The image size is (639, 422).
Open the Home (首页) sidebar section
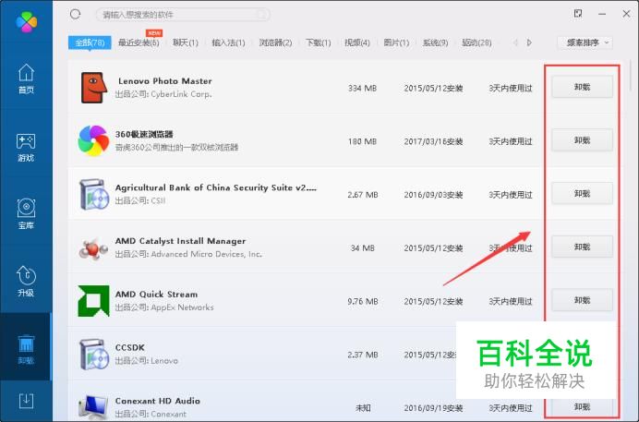pos(26,79)
